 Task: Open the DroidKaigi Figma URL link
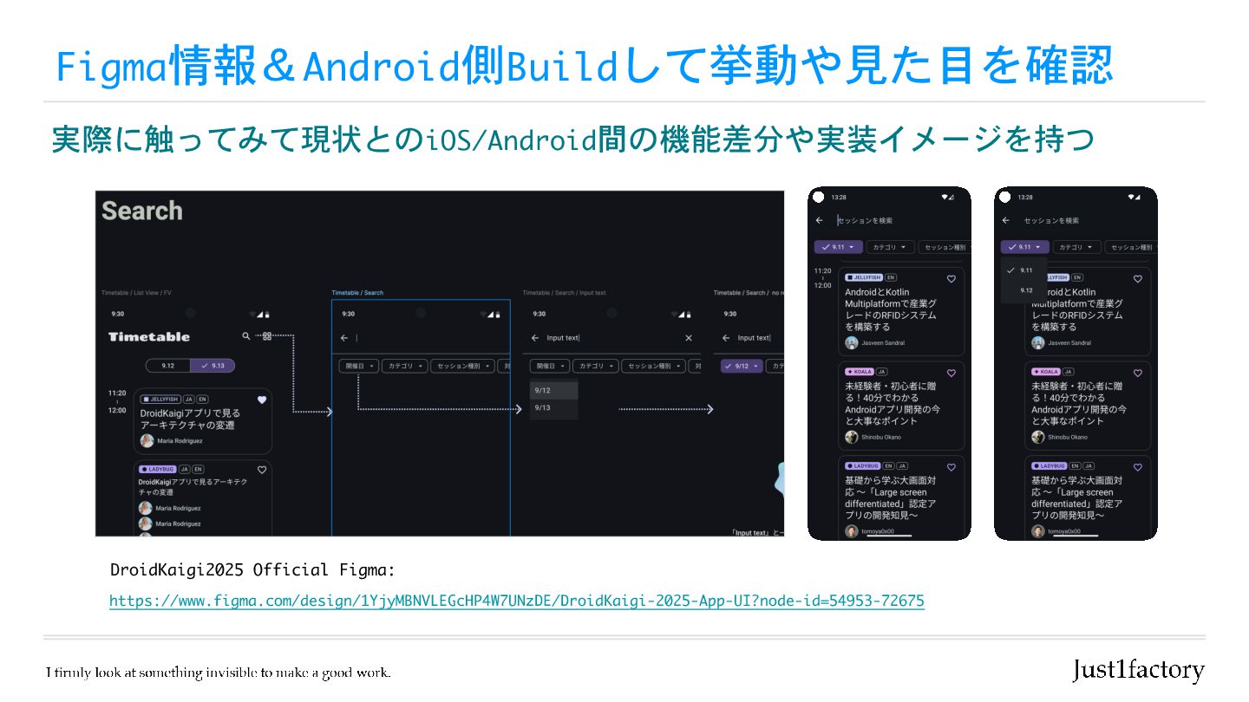pos(517,601)
